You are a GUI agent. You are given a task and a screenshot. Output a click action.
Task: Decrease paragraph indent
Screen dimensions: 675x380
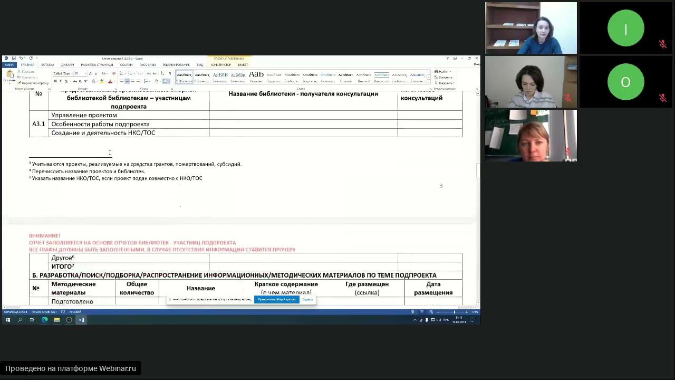[x=149, y=73]
